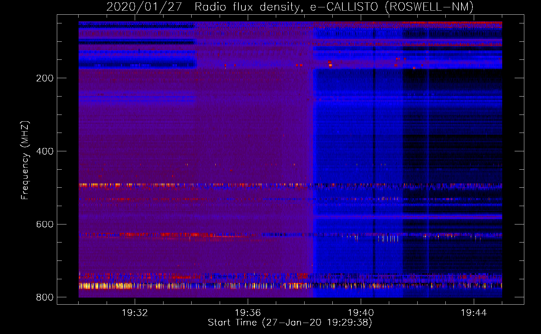Click the "Start Time (27-Jan-20 19:29:38)" label
The height and width of the screenshot is (334, 541).
tap(290, 323)
